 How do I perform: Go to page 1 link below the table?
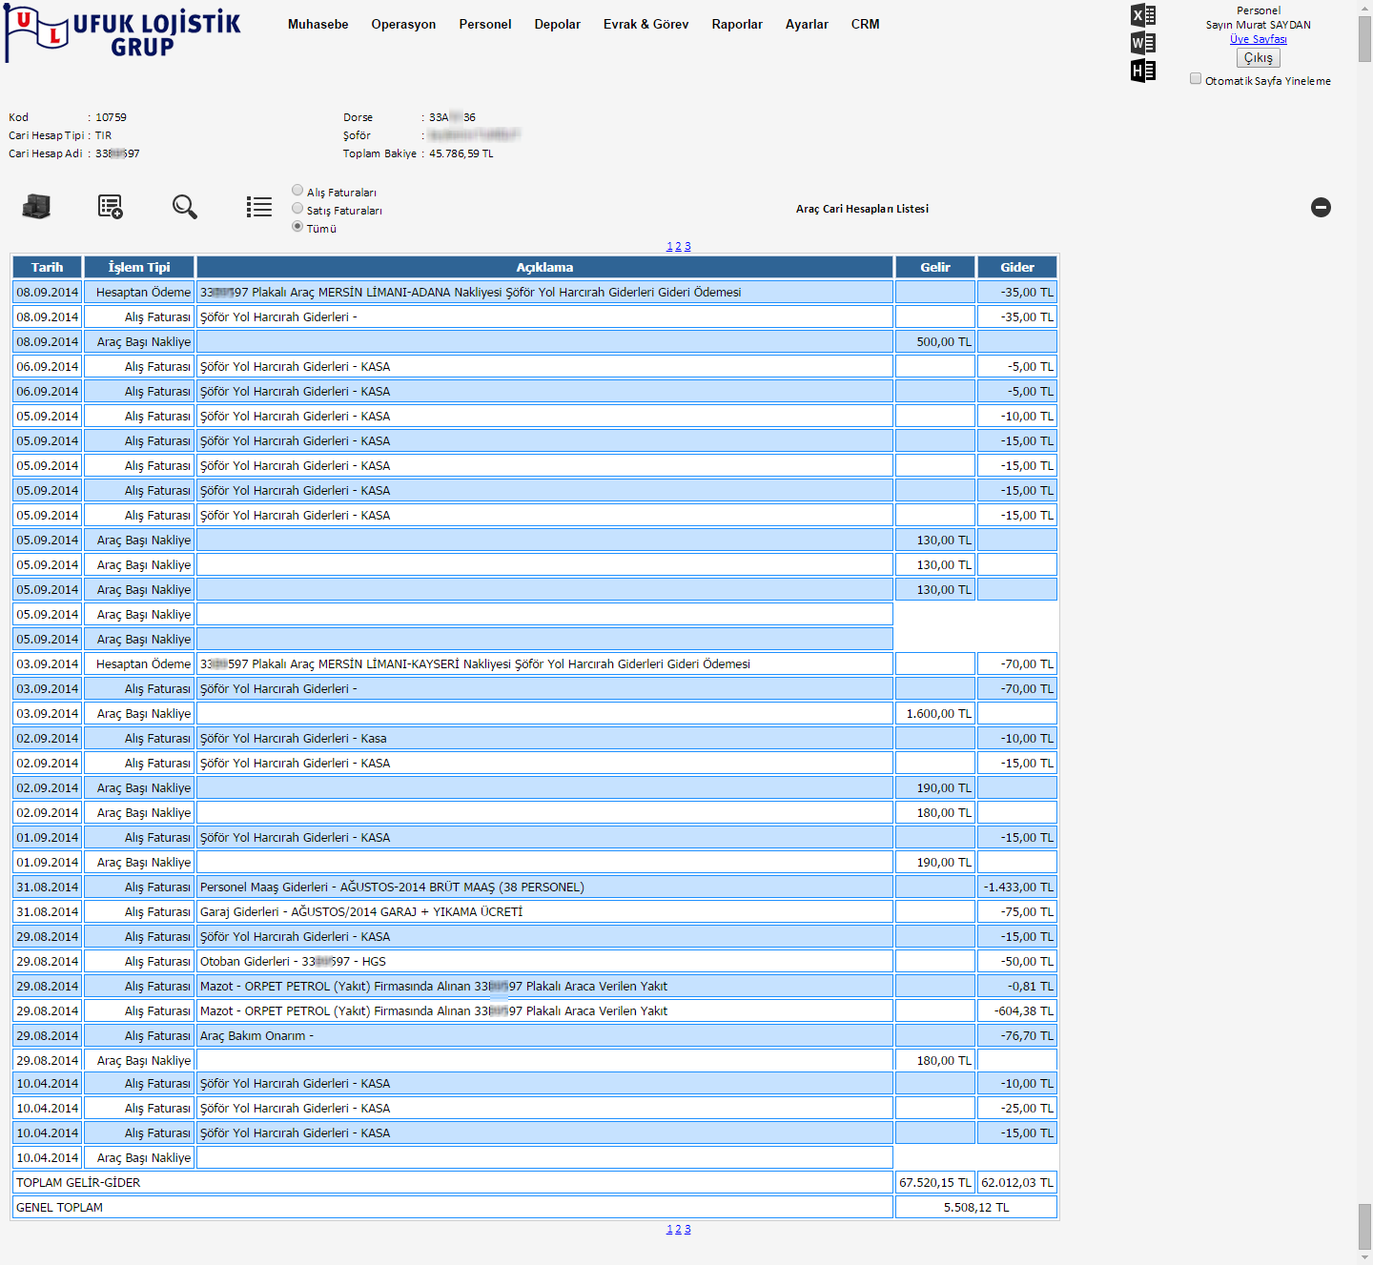point(669,1229)
